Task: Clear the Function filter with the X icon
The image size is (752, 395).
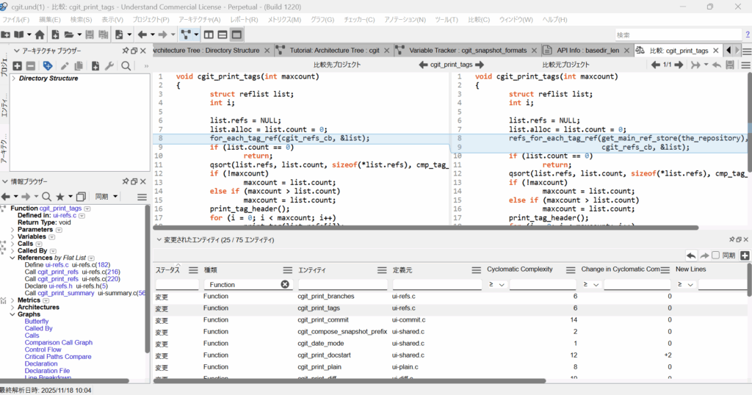Action: [285, 284]
